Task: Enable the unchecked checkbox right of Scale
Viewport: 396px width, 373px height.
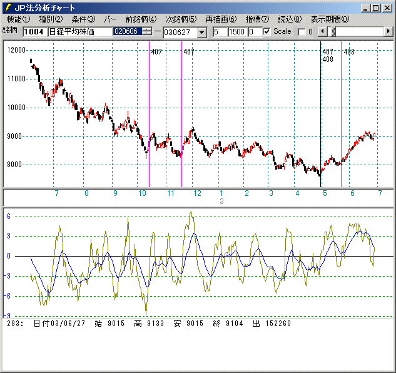Action: 302,31
